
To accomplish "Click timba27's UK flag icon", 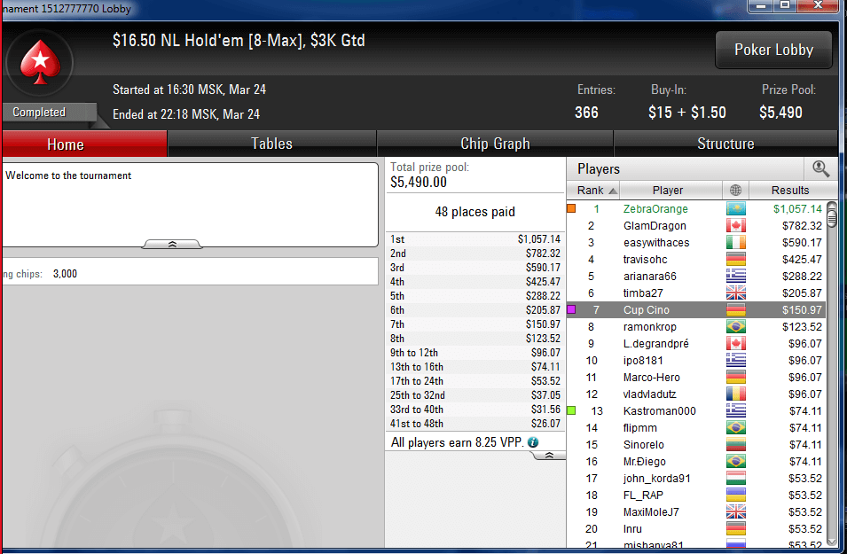I will (x=736, y=293).
